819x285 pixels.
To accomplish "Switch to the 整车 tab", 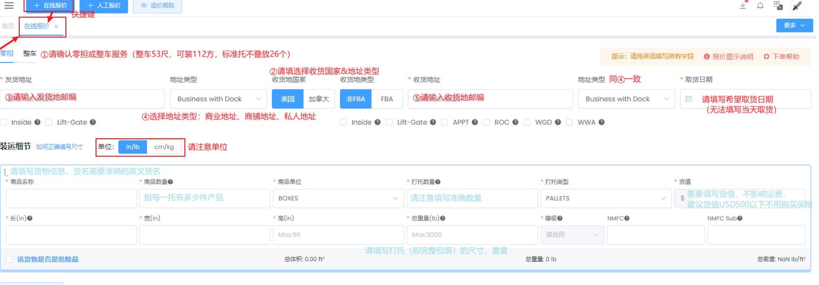I will tap(30, 53).
